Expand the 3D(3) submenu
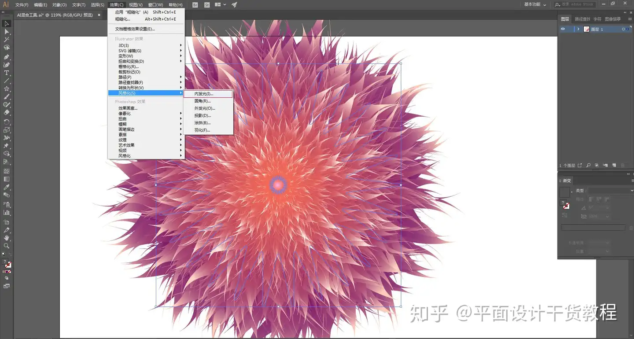 [x=146, y=45]
